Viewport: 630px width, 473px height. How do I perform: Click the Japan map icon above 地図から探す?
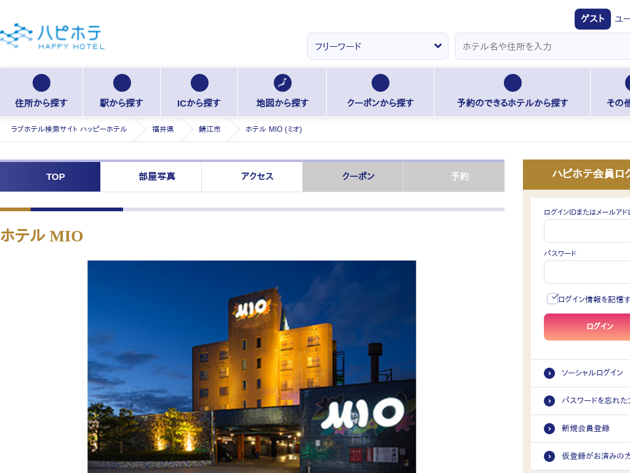pos(282,83)
